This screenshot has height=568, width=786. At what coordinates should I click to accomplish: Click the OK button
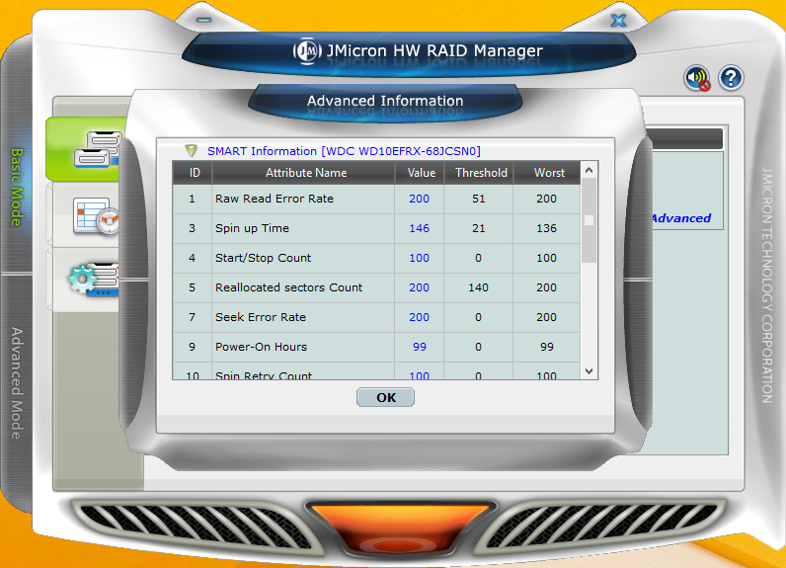pyautogui.click(x=385, y=397)
